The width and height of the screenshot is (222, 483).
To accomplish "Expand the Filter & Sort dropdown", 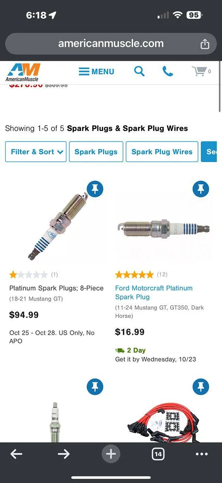I will point(36,152).
